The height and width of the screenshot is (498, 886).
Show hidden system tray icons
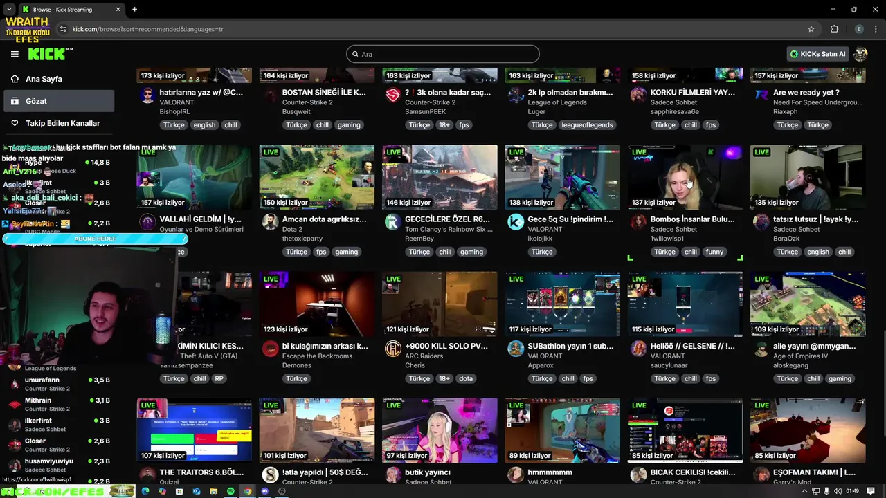(806, 491)
